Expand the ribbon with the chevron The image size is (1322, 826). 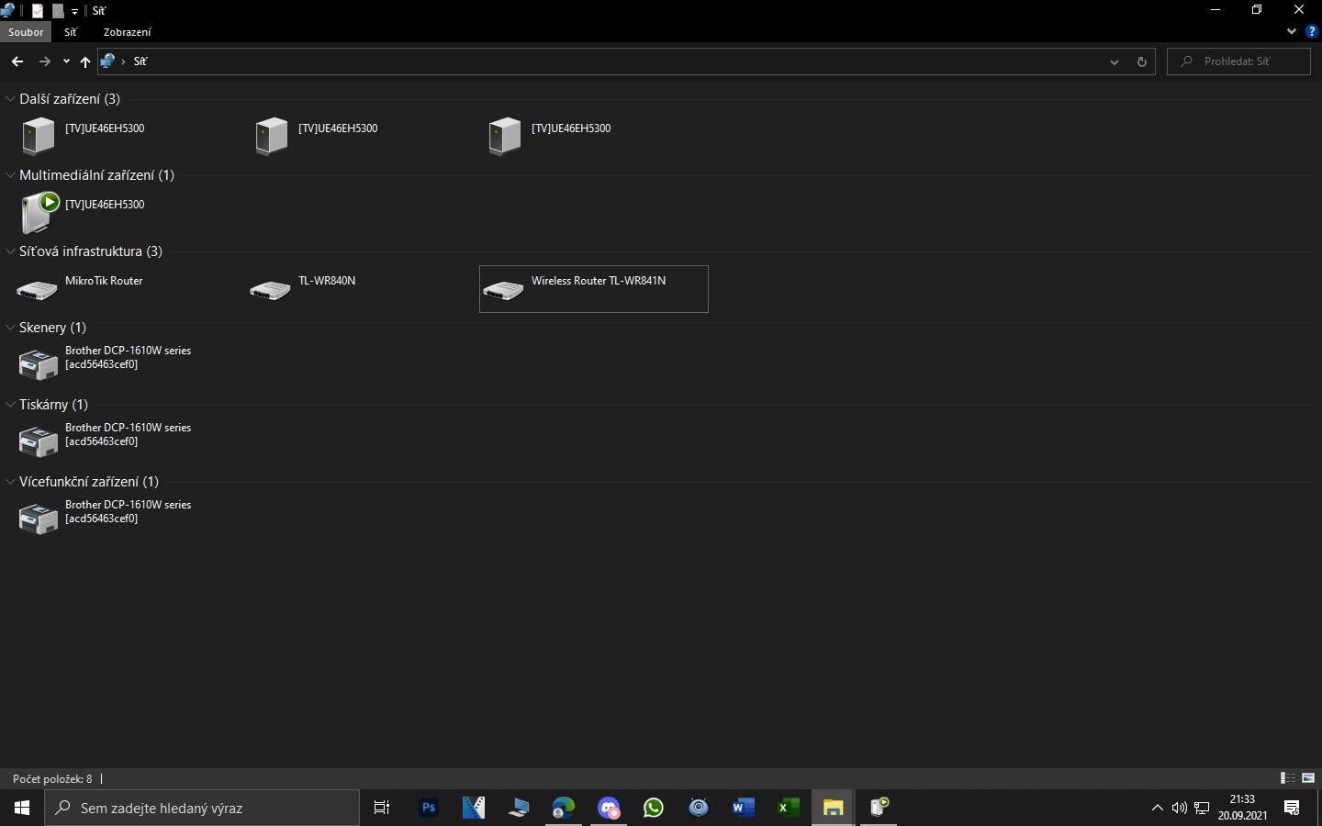coord(1291,31)
